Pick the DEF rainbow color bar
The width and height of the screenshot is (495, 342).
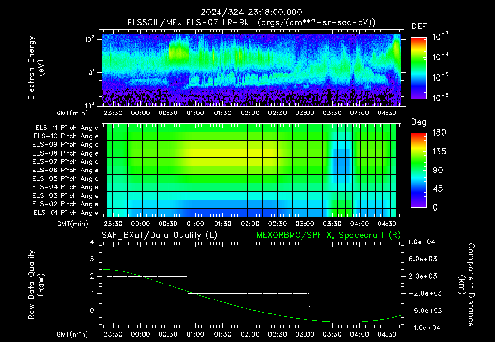pos(419,68)
